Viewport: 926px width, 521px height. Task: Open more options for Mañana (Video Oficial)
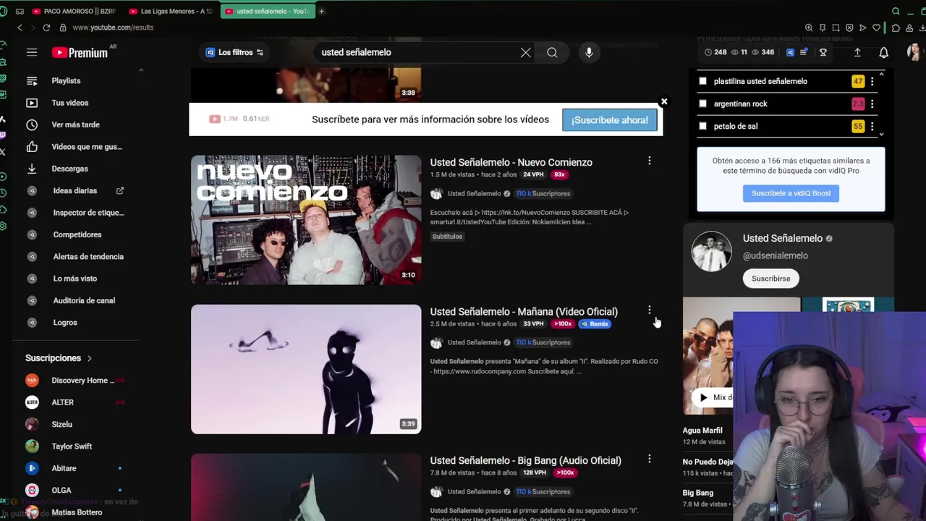click(649, 310)
